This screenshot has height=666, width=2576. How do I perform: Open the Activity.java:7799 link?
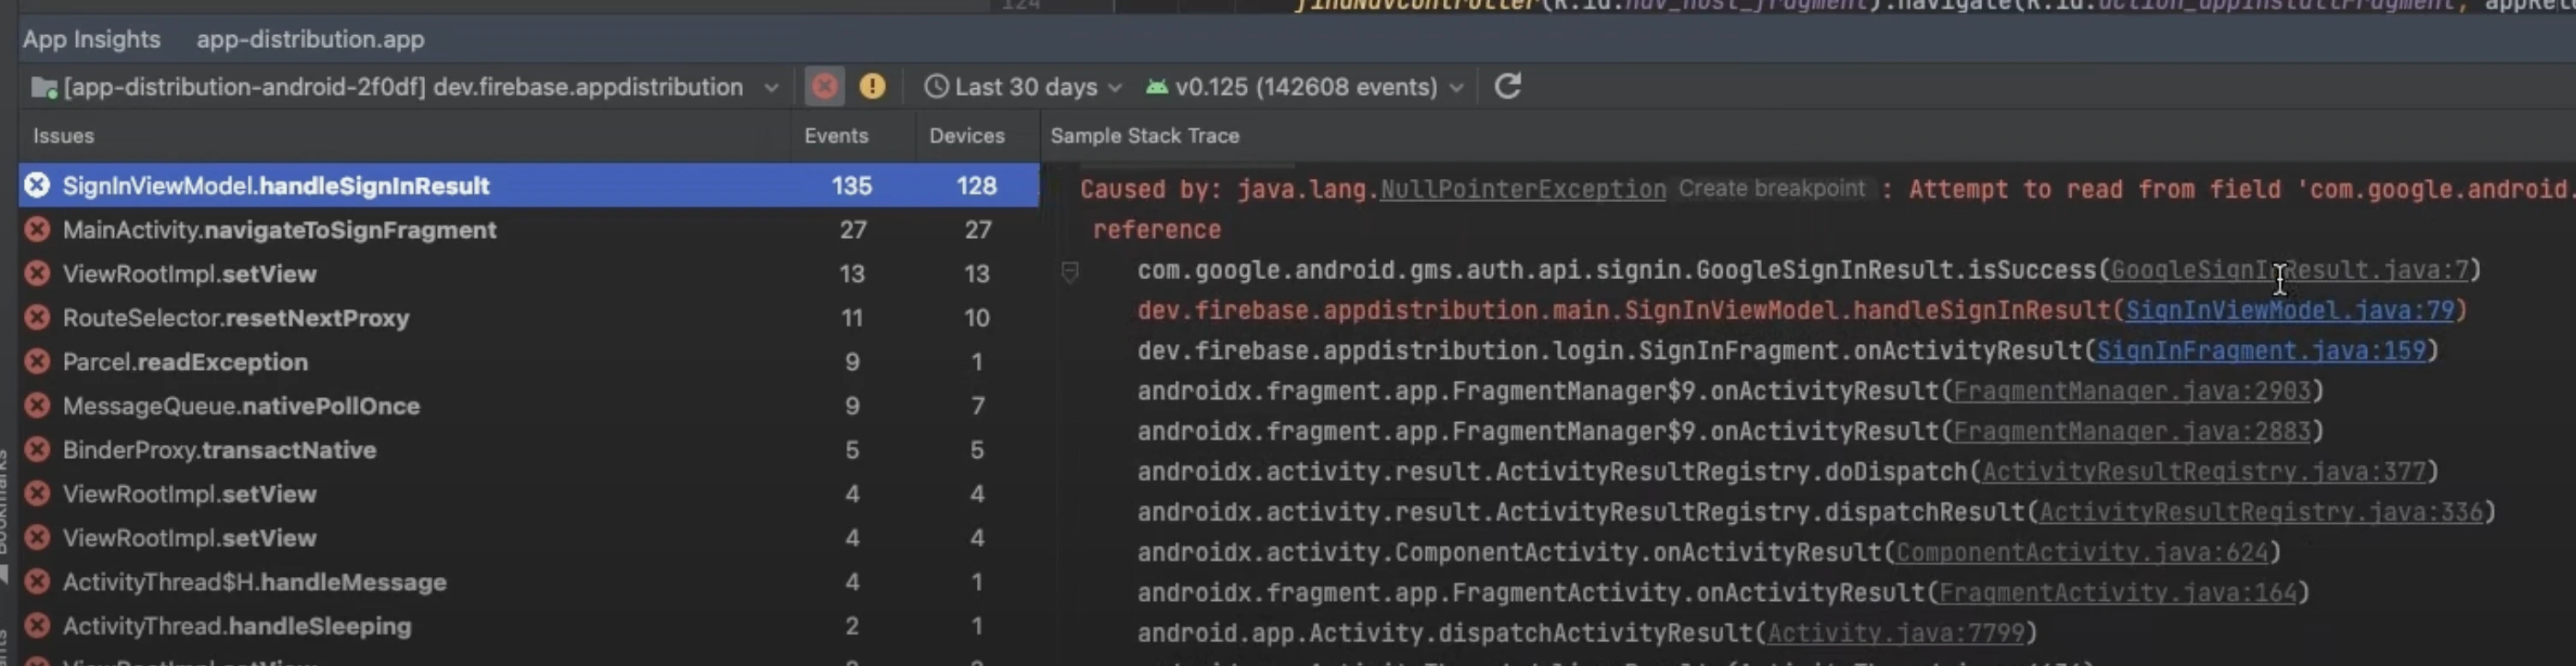point(1896,633)
